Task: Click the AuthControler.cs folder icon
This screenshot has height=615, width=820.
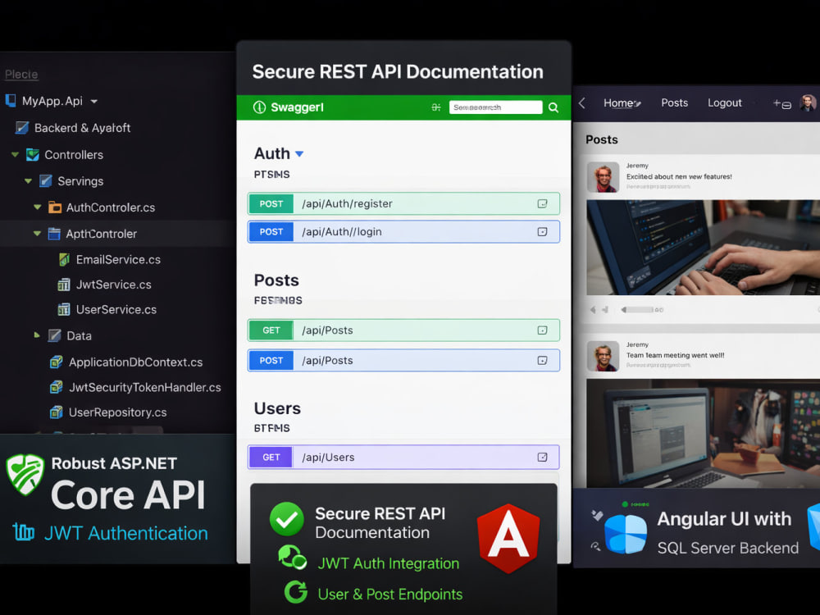Action: click(x=54, y=207)
